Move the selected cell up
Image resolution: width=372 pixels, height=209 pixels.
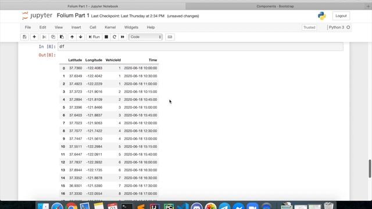pos(72,37)
